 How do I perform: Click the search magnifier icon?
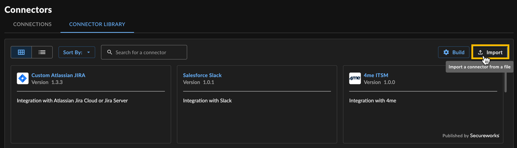pos(110,52)
